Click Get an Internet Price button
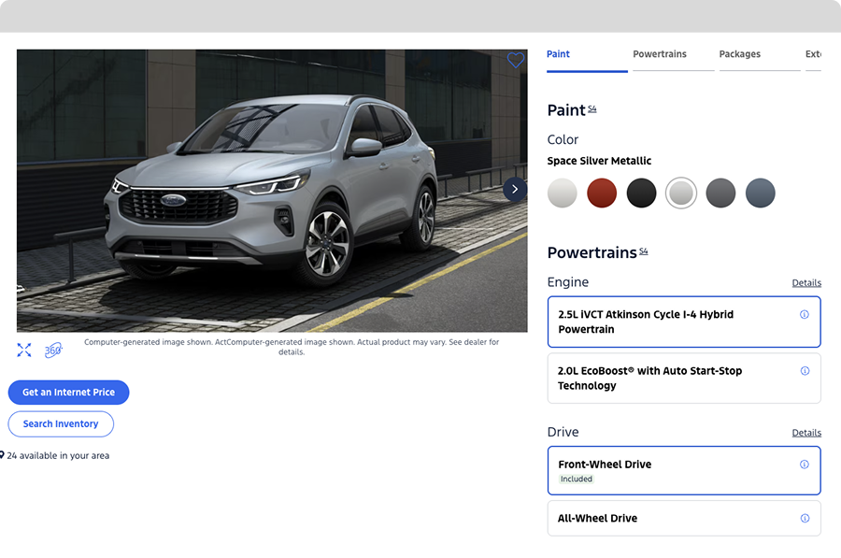Viewport: 841px width, 558px height. coord(68,393)
